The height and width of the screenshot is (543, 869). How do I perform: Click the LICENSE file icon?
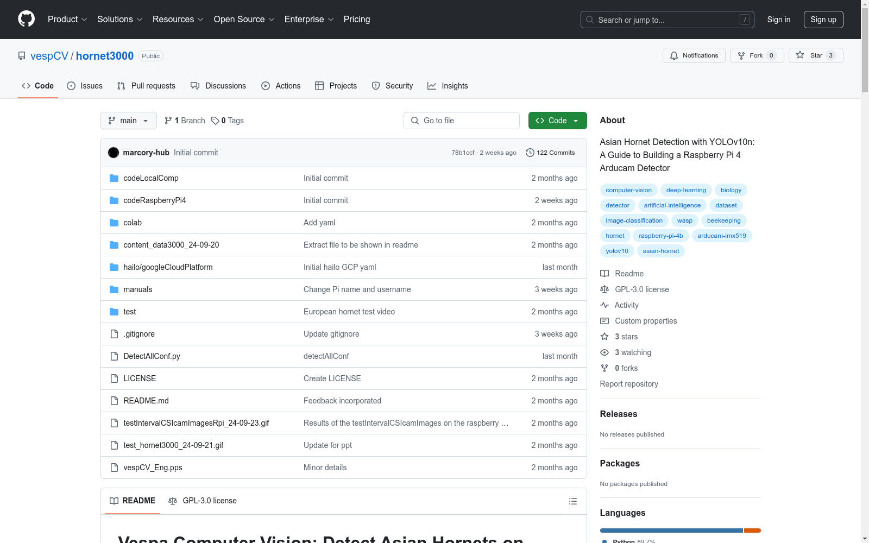pos(114,378)
